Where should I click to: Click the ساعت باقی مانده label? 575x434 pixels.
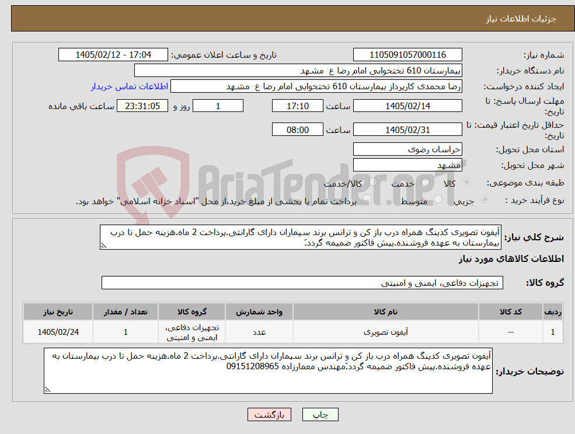pos(81,106)
